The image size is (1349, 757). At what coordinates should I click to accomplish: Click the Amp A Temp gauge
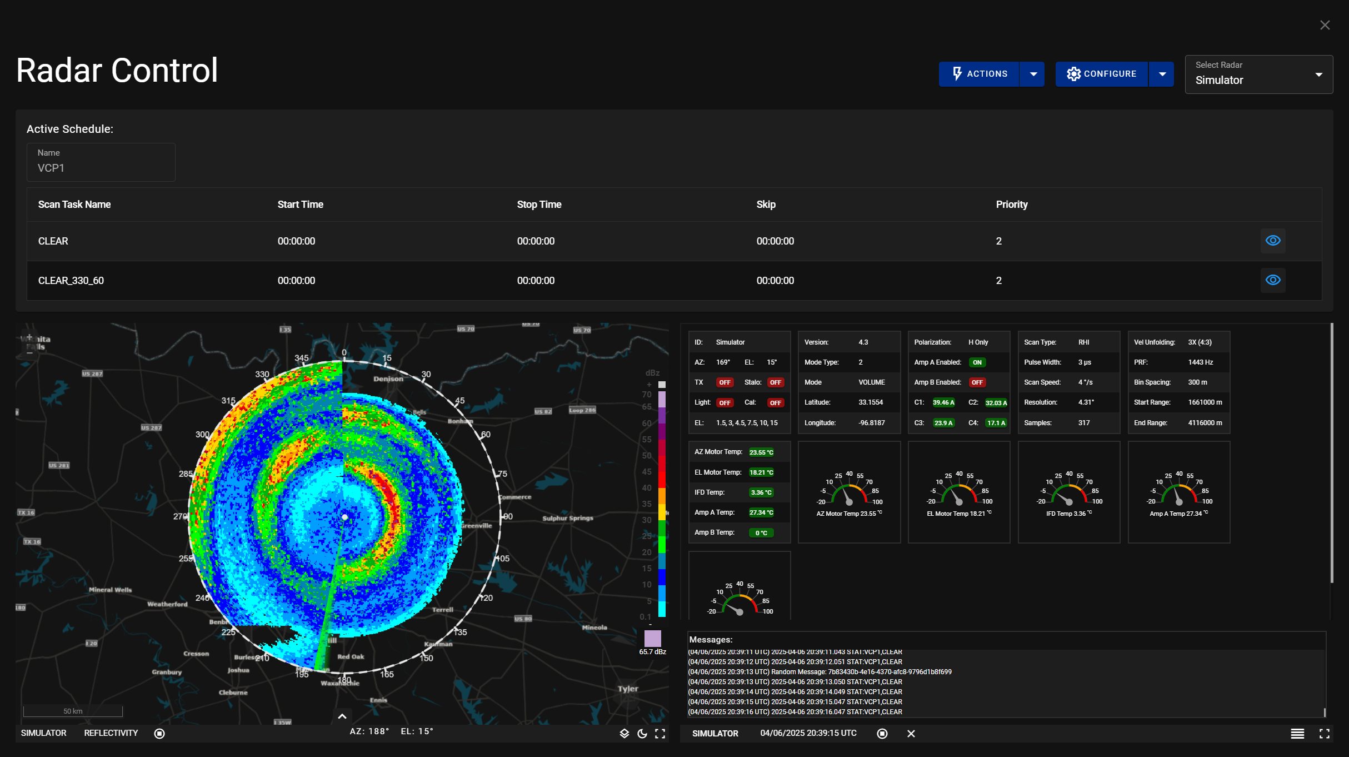(1179, 492)
